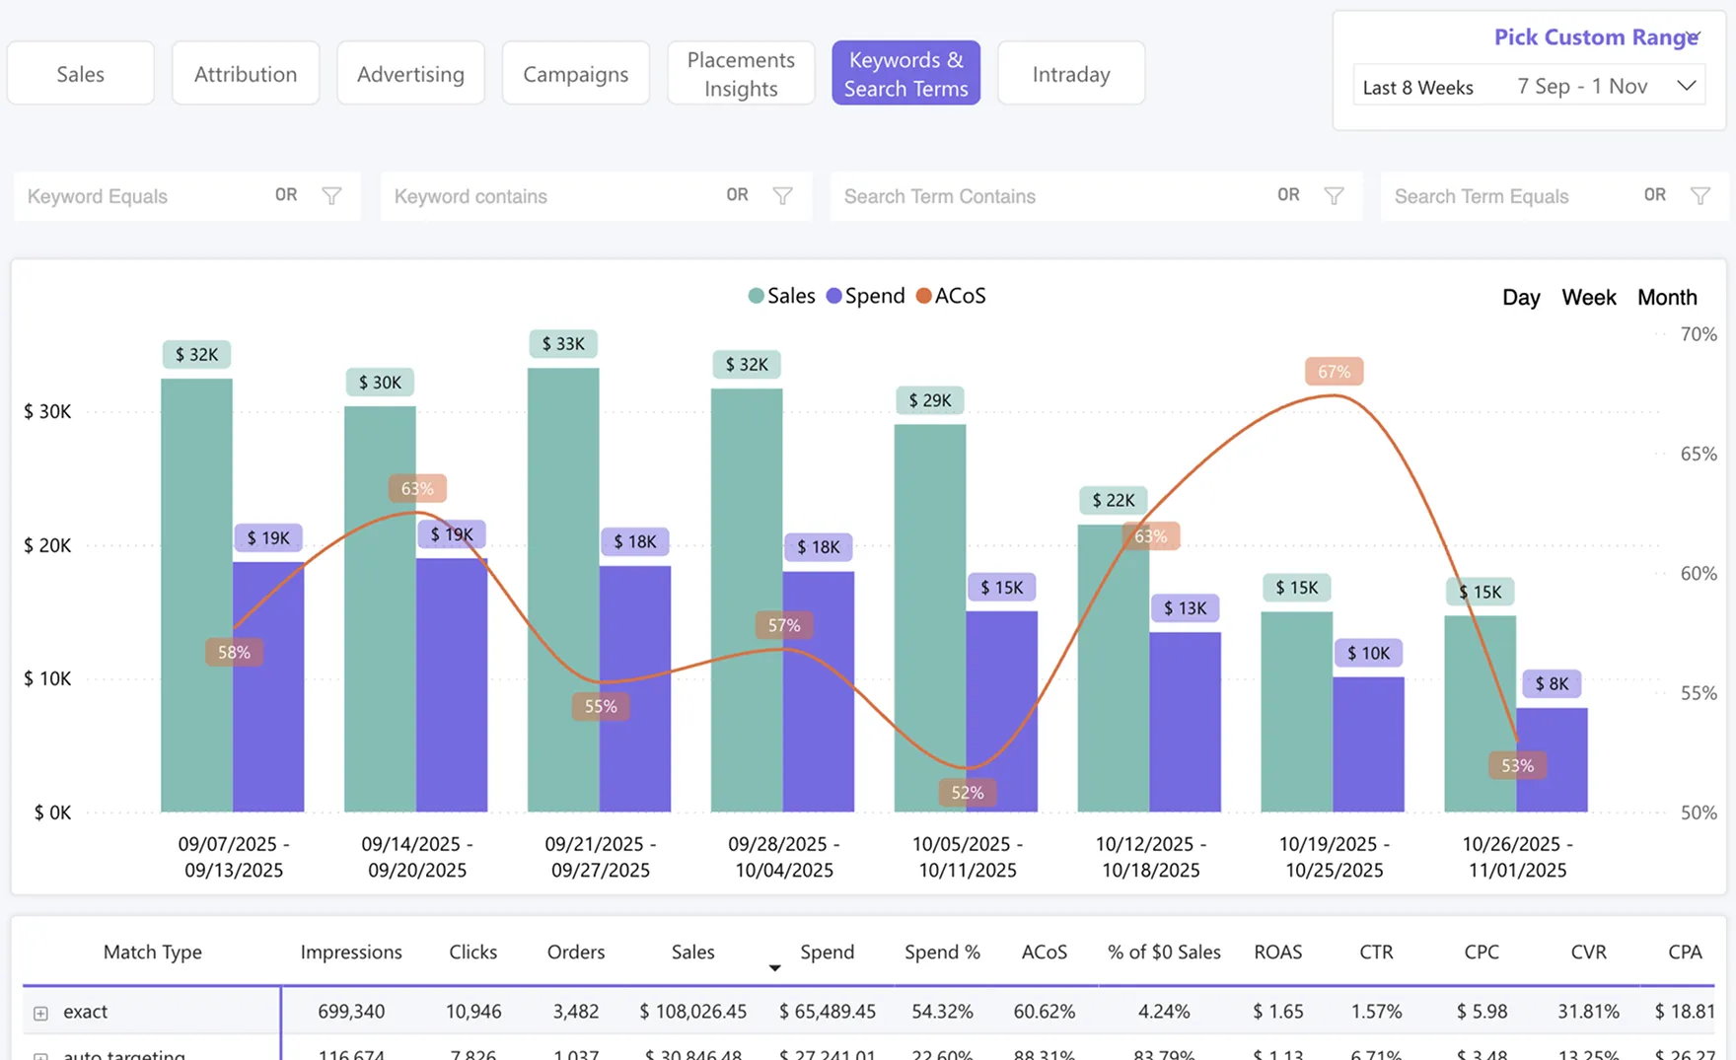Go to the Campaigns tab

[576, 74]
